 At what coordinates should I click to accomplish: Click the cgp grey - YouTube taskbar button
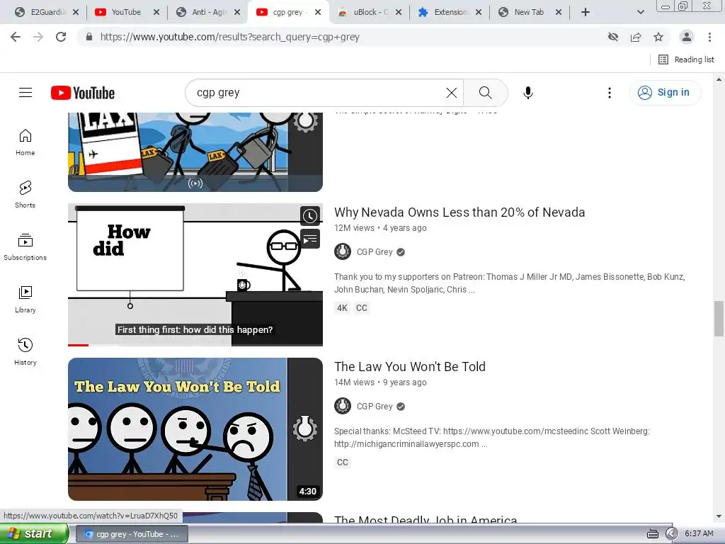(132, 534)
